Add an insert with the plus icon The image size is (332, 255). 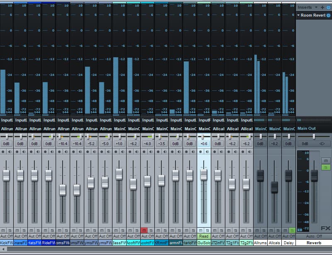click(322, 7)
